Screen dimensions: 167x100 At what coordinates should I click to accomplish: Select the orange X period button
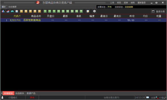(x=40, y=11)
